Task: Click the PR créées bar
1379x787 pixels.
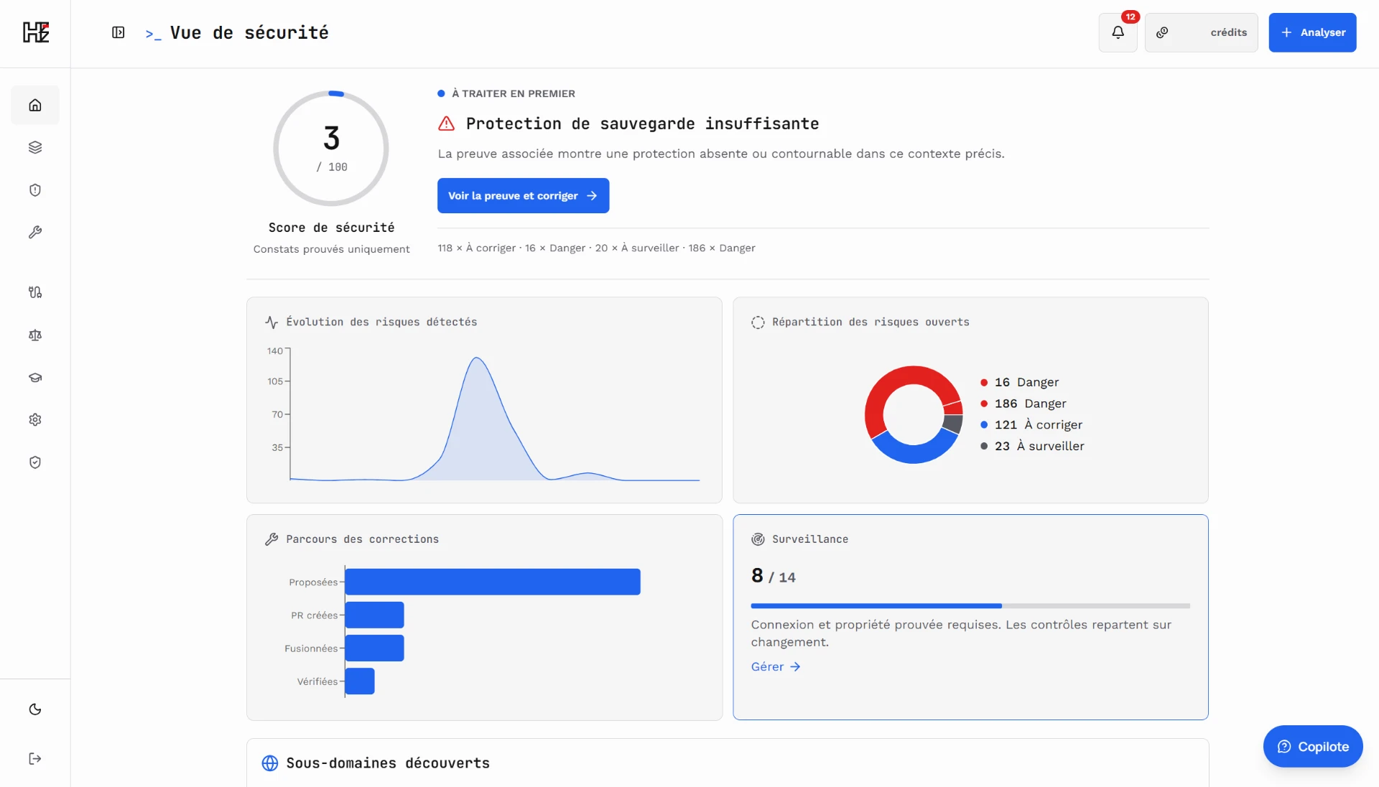Action: (375, 615)
